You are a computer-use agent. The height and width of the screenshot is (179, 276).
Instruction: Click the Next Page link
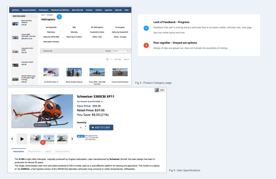[x=118, y=59]
